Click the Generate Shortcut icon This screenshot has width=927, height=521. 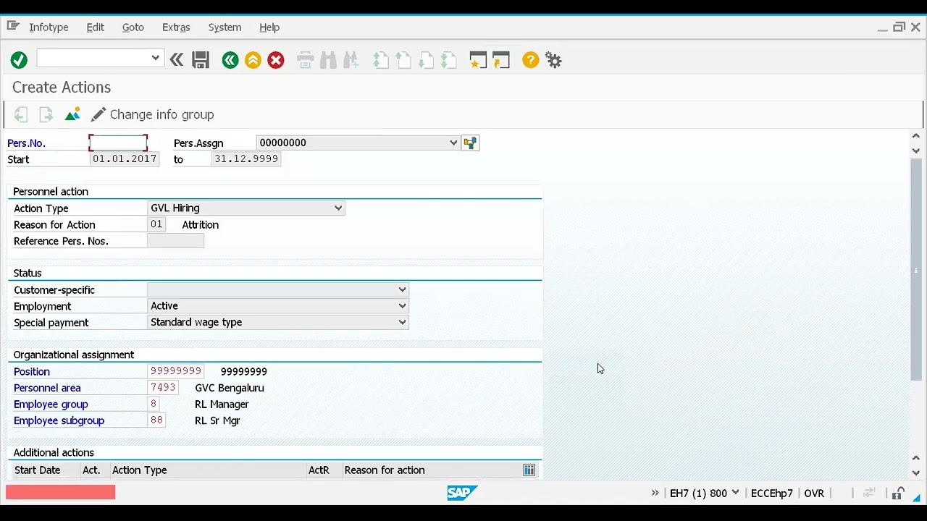(501, 60)
